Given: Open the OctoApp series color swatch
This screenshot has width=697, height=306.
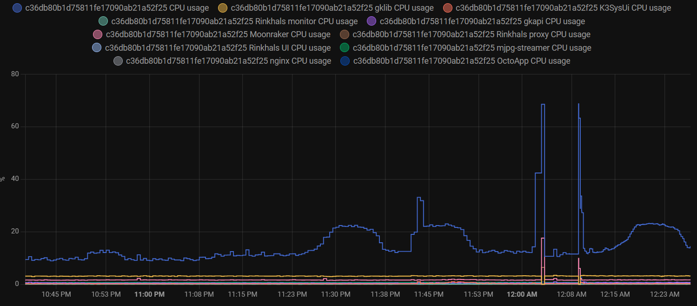Looking at the screenshot, I should point(345,60).
